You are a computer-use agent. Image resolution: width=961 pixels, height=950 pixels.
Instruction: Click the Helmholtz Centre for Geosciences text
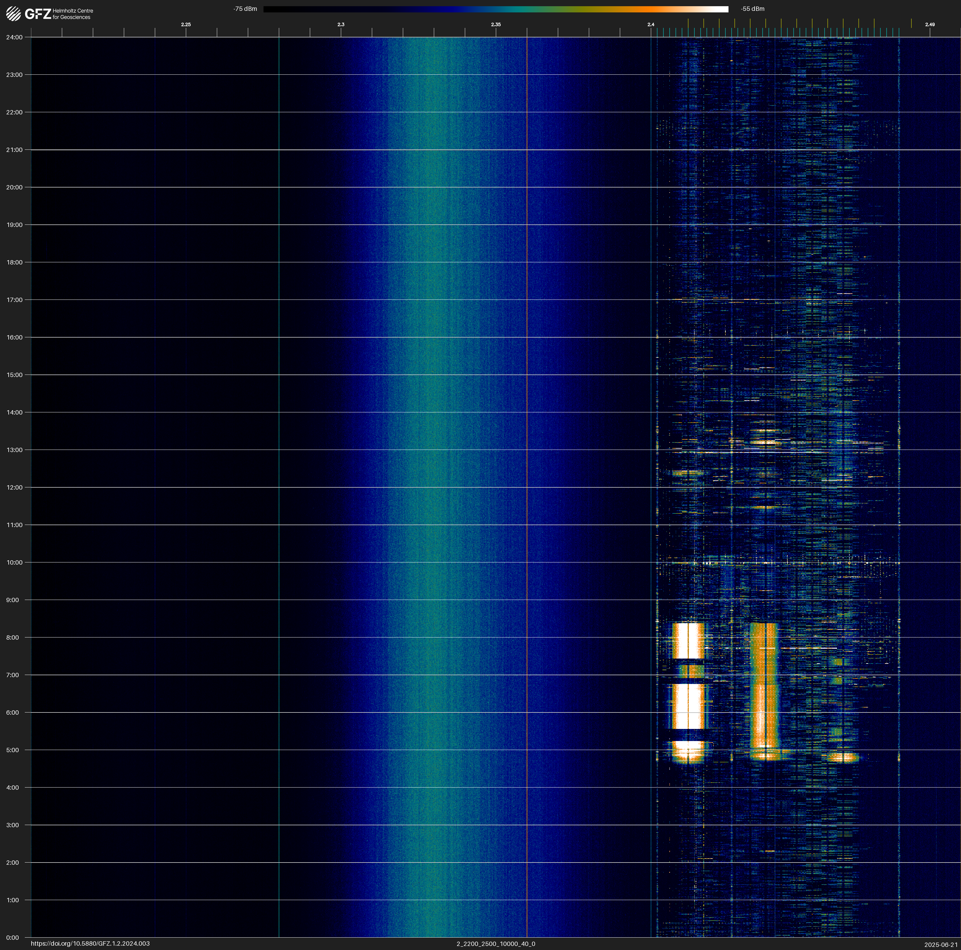[x=73, y=14]
